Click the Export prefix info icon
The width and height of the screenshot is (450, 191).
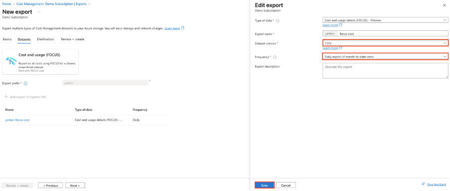click(x=25, y=84)
